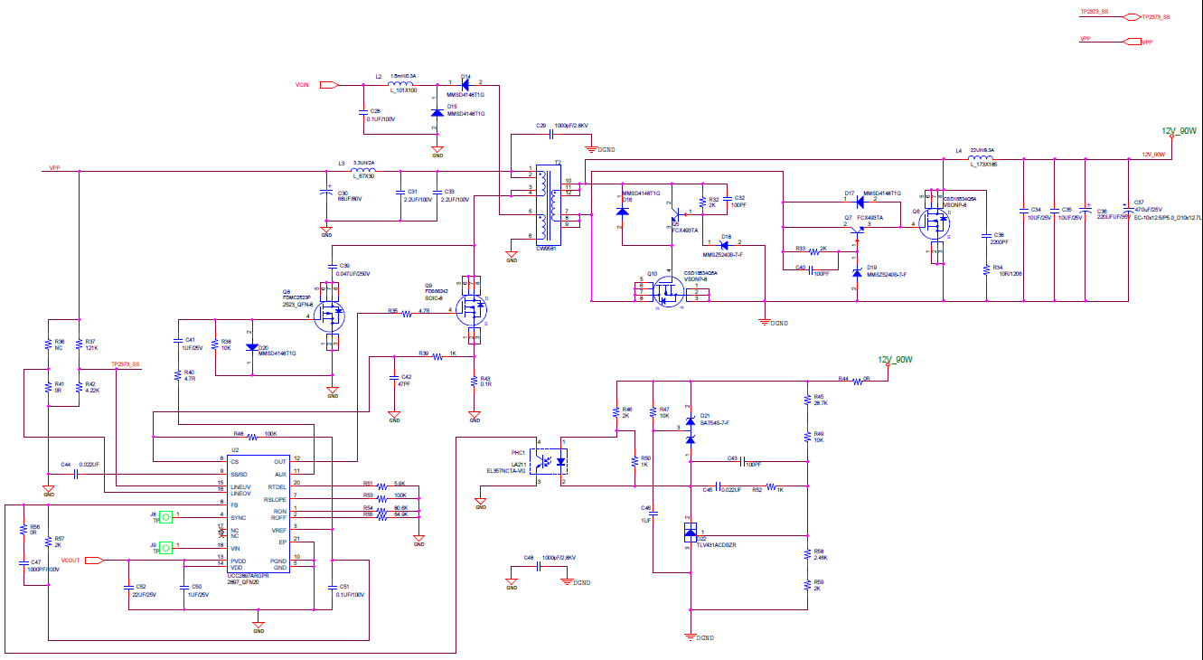This screenshot has height=660, width=1203.
Task: Select the 64.9K value of R55
Action: [401, 514]
